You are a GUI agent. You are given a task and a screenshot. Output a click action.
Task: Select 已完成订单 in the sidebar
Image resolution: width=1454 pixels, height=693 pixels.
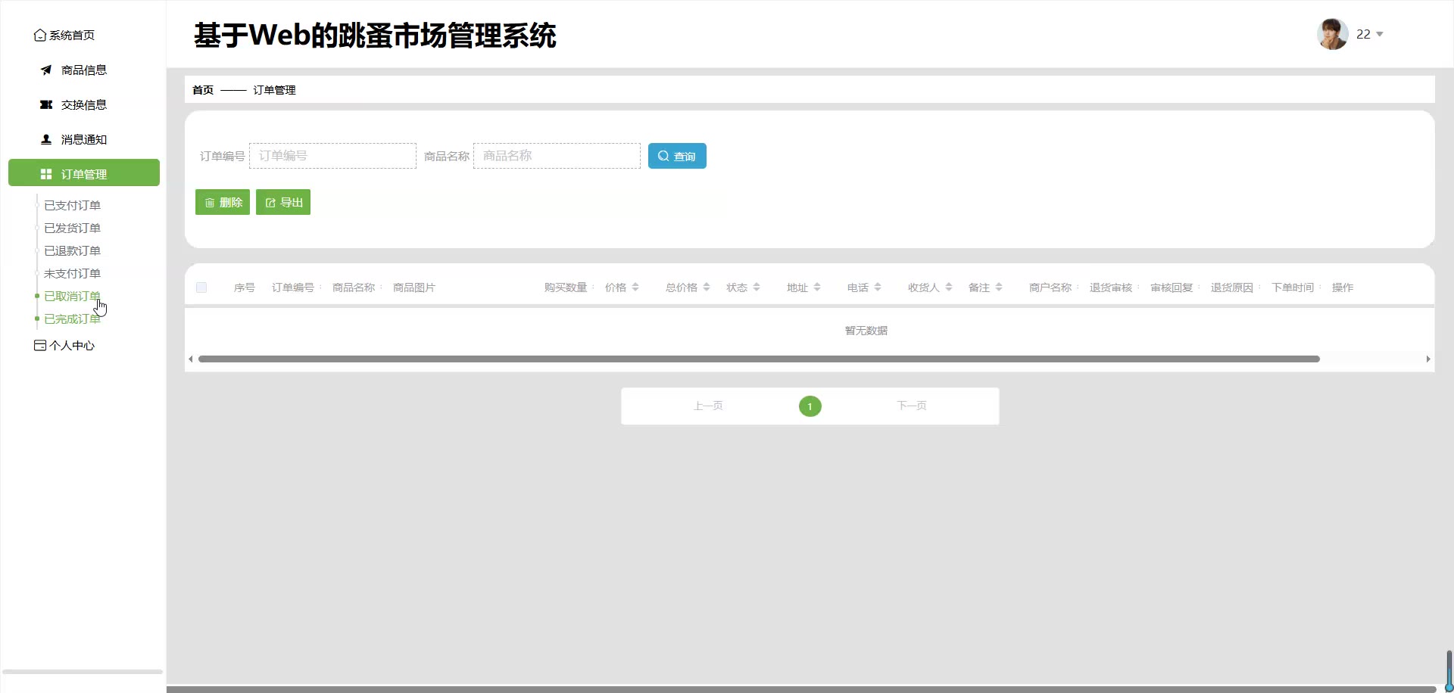point(73,319)
